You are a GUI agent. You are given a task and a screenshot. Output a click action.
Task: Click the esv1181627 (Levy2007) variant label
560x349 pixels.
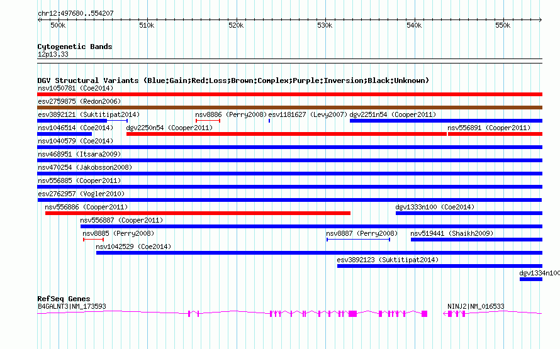click(308, 114)
